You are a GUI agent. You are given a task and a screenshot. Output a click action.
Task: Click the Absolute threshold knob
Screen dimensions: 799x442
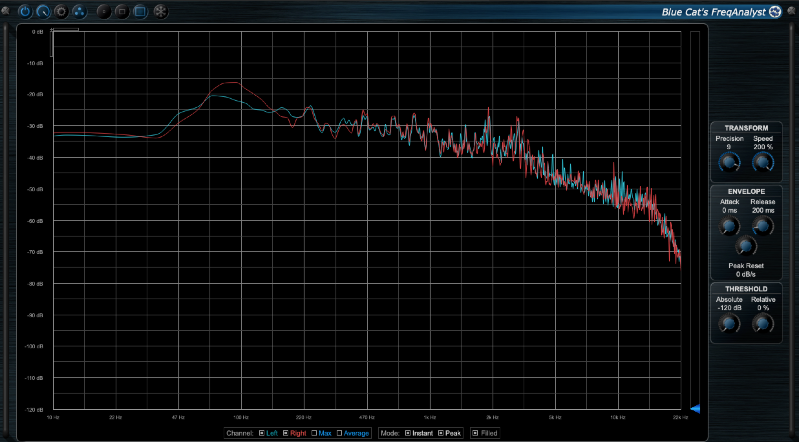click(729, 324)
